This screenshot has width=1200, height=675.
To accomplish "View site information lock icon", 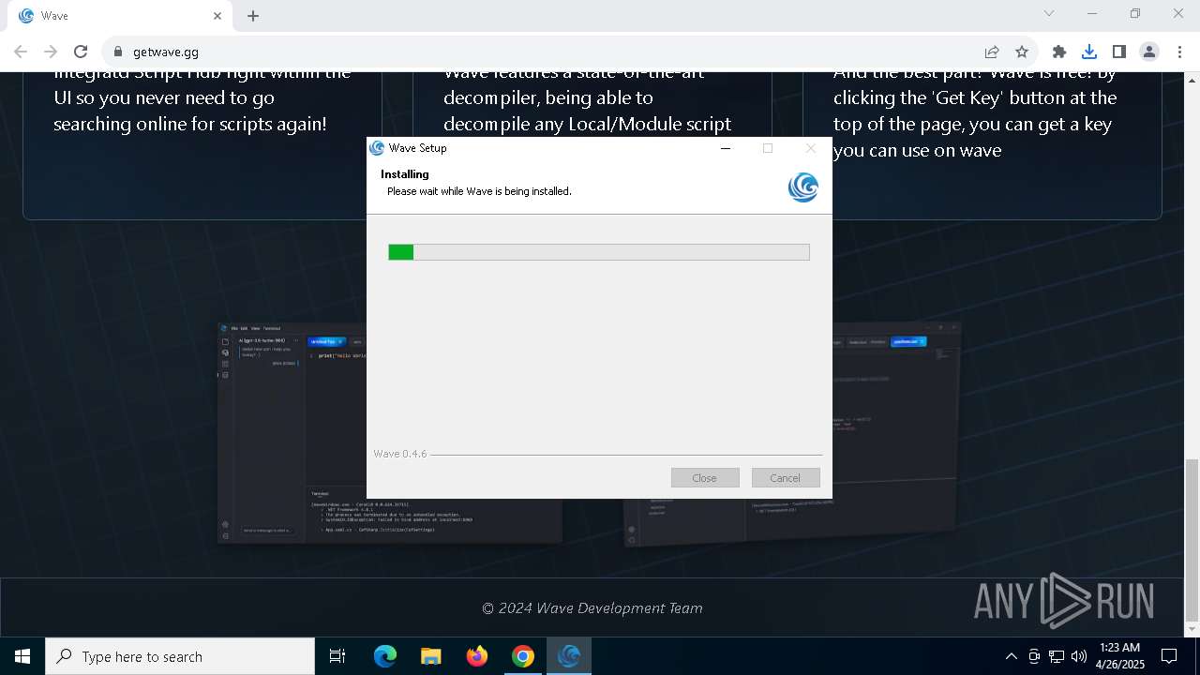I will click(x=118, y=52).
